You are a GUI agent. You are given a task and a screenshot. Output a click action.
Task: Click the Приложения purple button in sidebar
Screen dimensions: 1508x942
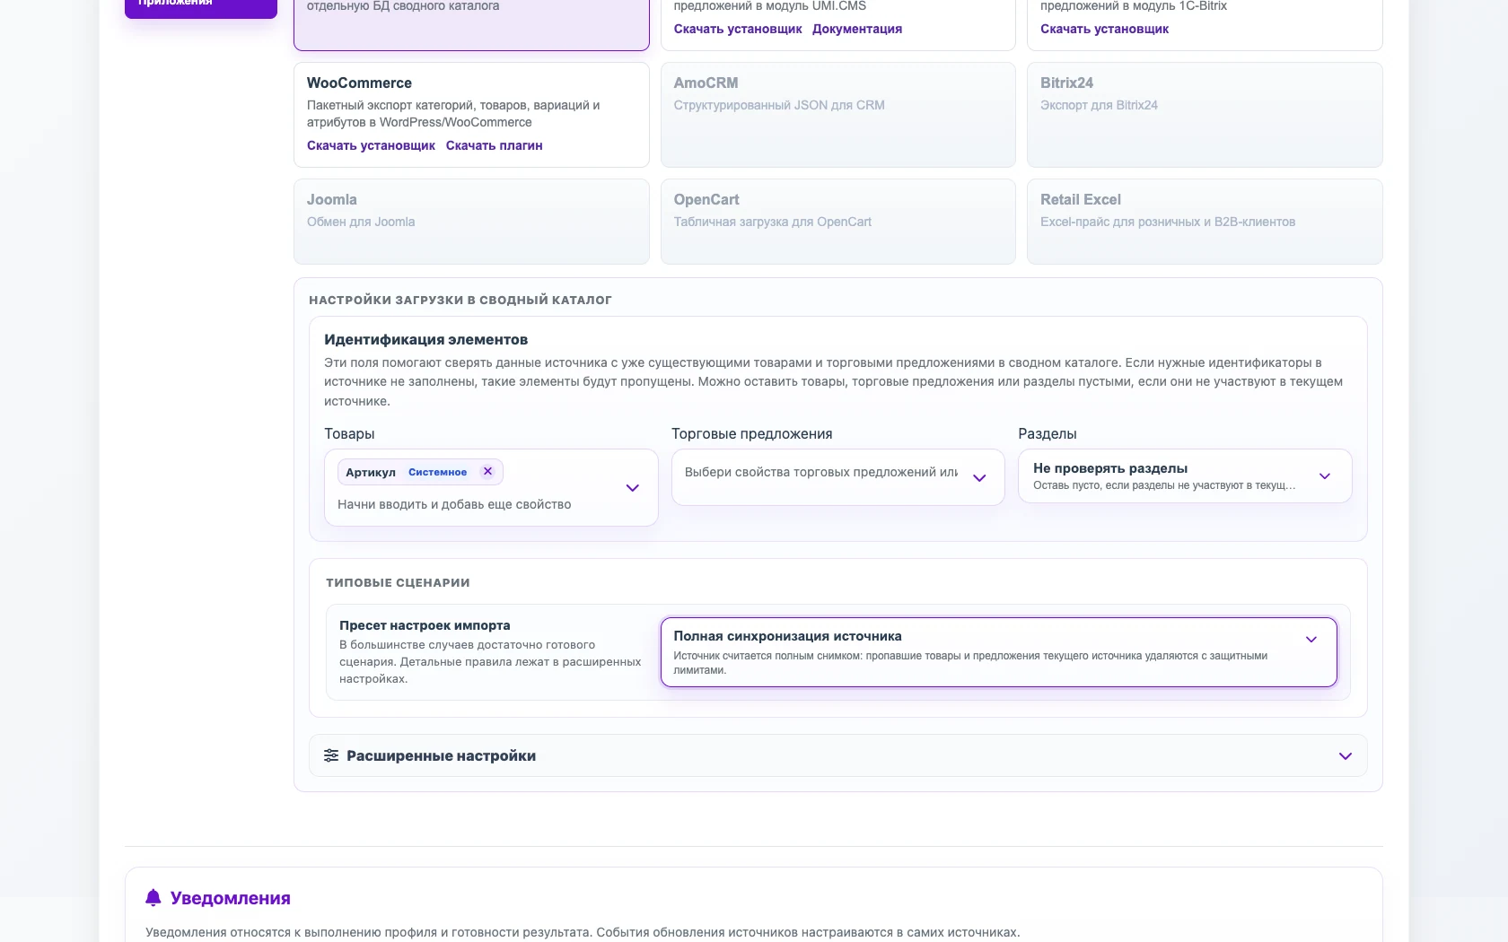201,7
